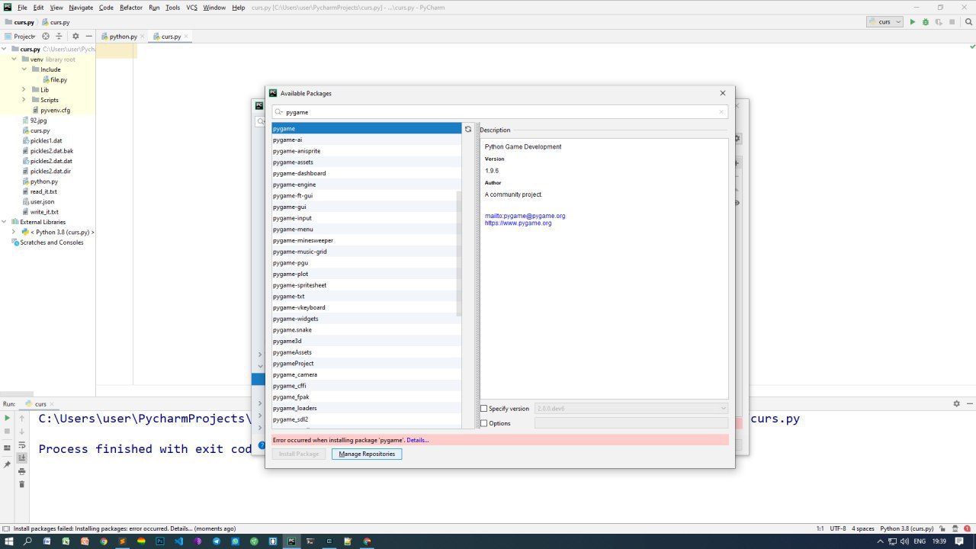Viewport: 976px width, 549px height.
Task: Open the VCS menu
Action: coord(192,8)
